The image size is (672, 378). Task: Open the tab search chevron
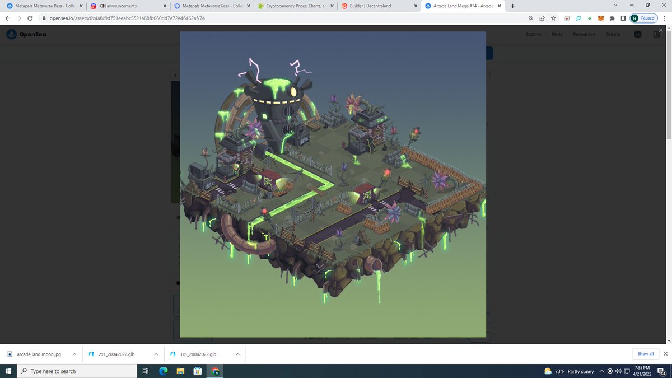[616, 6]
